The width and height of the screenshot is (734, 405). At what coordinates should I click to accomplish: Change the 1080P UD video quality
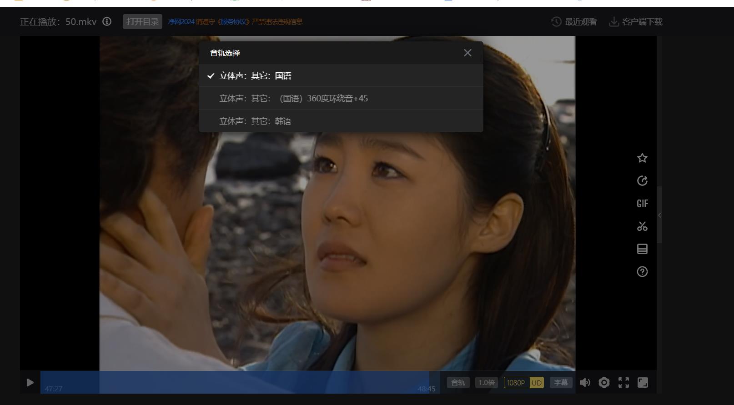[524, 383]
